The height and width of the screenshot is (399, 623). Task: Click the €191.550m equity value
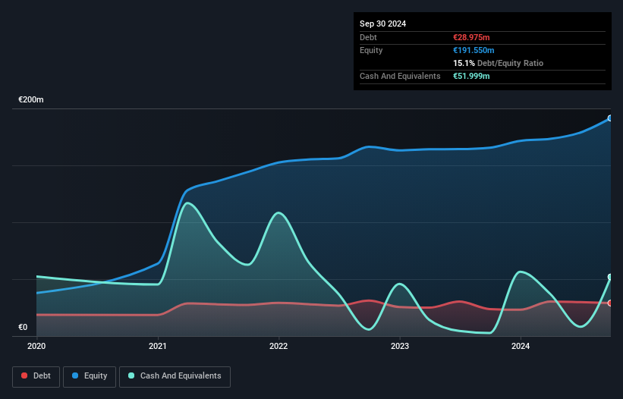(474, 50)
